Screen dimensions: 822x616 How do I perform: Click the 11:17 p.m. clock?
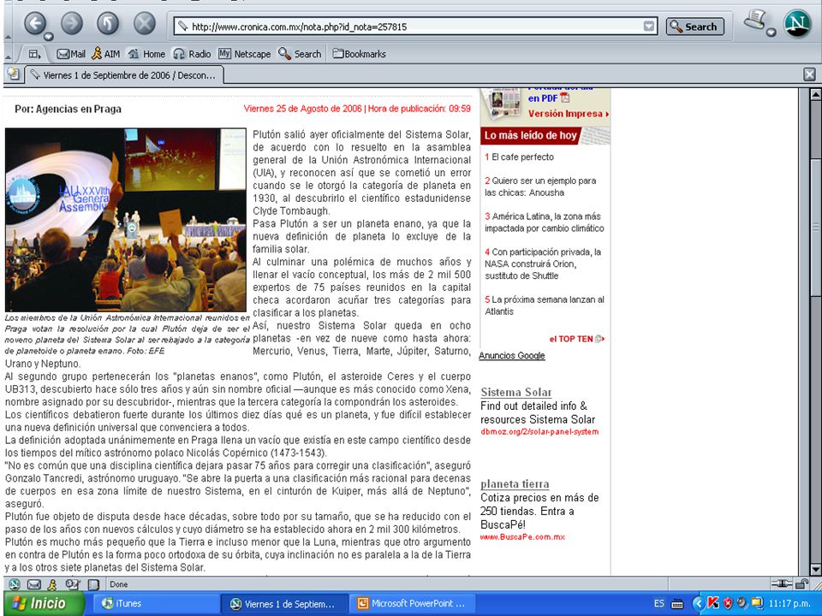(789, 603)
